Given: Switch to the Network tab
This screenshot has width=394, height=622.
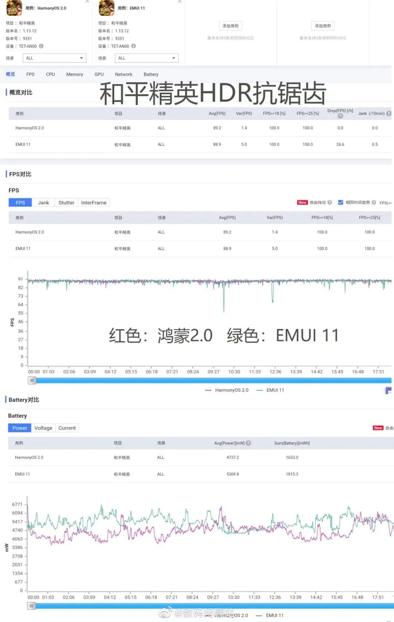Looking at the screenshot, I should coord(123,74).
